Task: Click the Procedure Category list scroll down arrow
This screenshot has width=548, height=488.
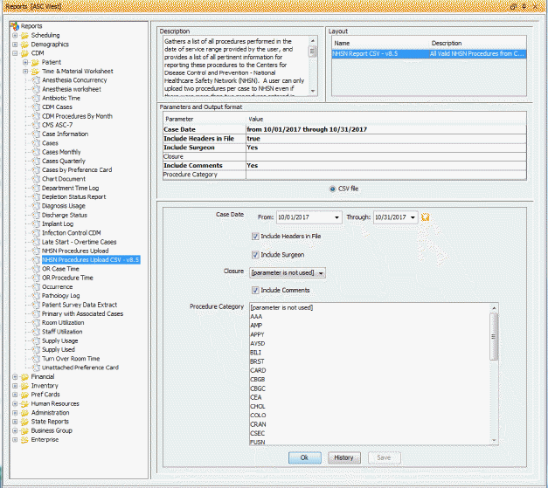Action: 494,441
